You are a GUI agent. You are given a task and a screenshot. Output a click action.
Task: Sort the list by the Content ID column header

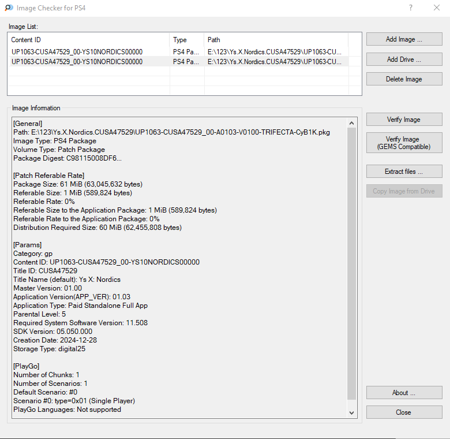coord(89,40)
